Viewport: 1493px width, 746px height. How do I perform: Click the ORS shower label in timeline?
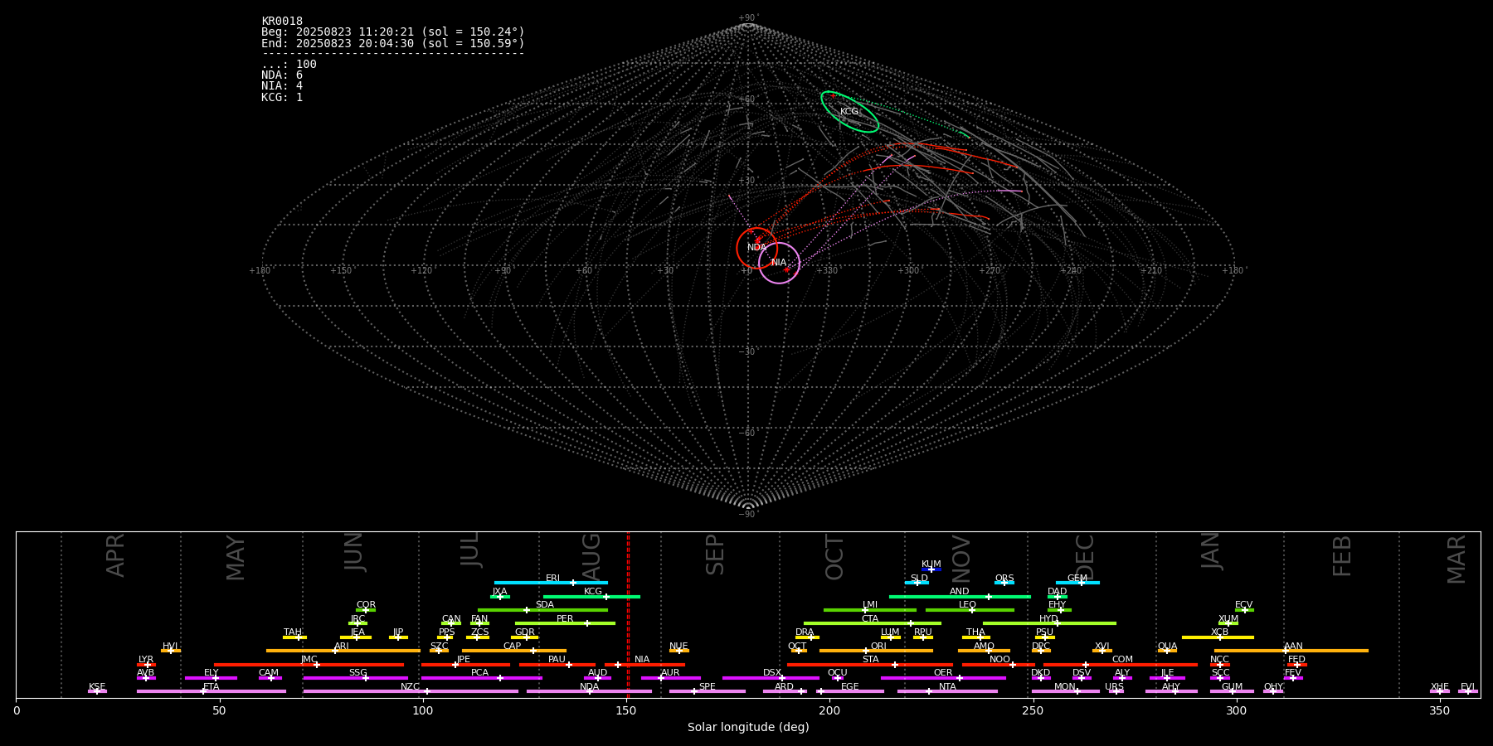point(1004,579)
